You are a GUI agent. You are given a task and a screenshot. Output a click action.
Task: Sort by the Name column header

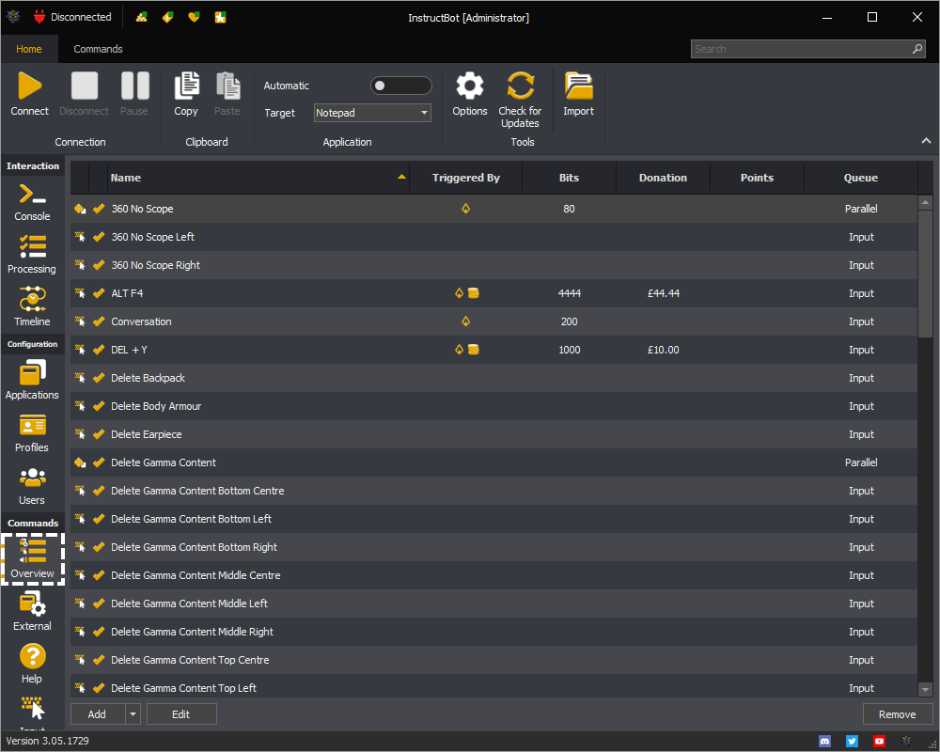click(x=258, y=178)
